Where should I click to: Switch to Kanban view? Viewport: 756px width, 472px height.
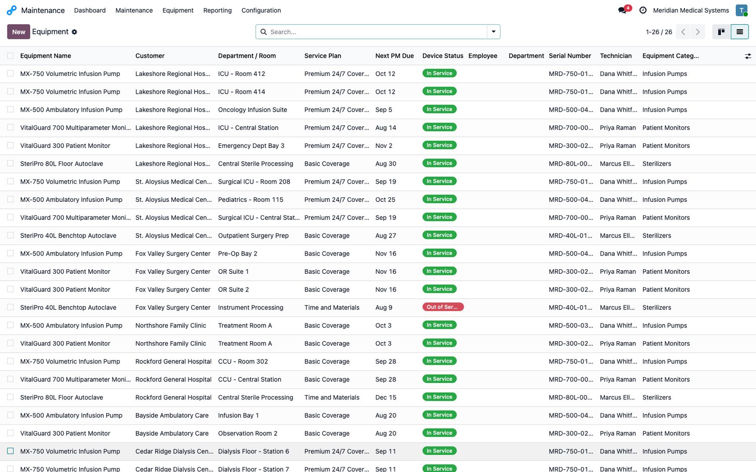click(x=721, y=32)
